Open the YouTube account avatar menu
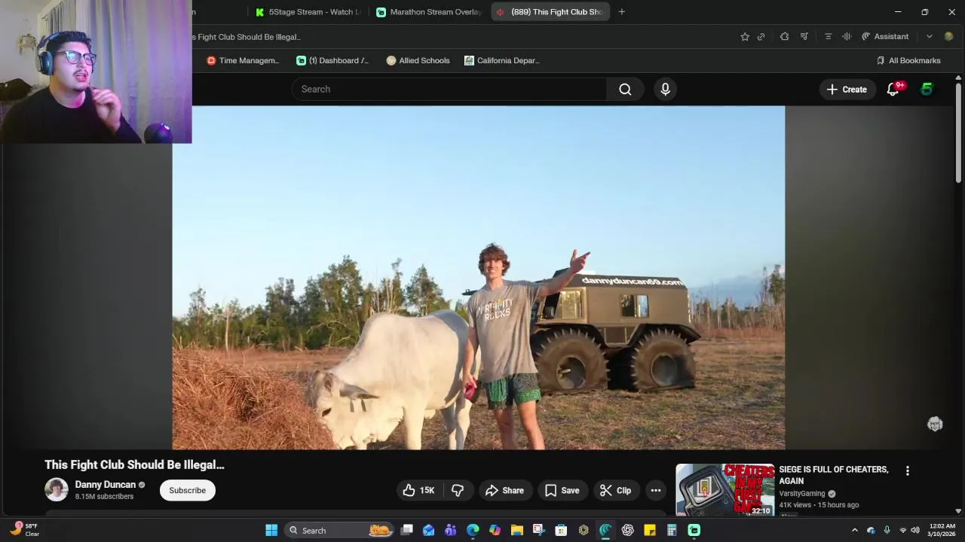This screenshot has width=965, height=542. [x=927, y=89]
